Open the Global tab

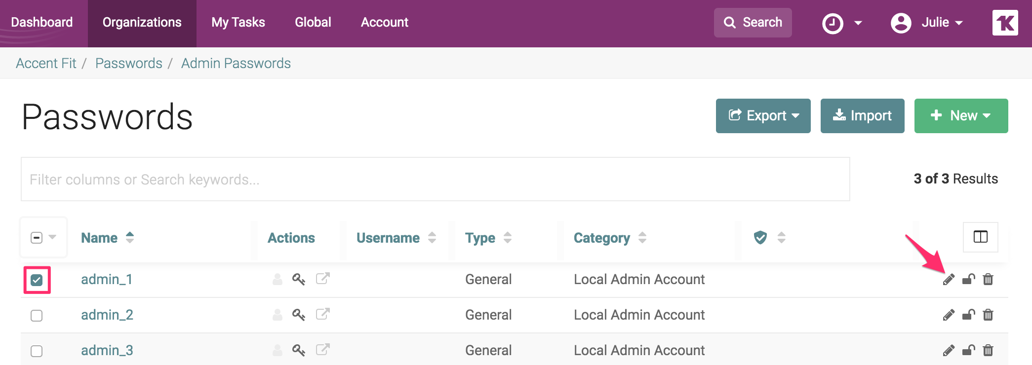pos(313,22)
